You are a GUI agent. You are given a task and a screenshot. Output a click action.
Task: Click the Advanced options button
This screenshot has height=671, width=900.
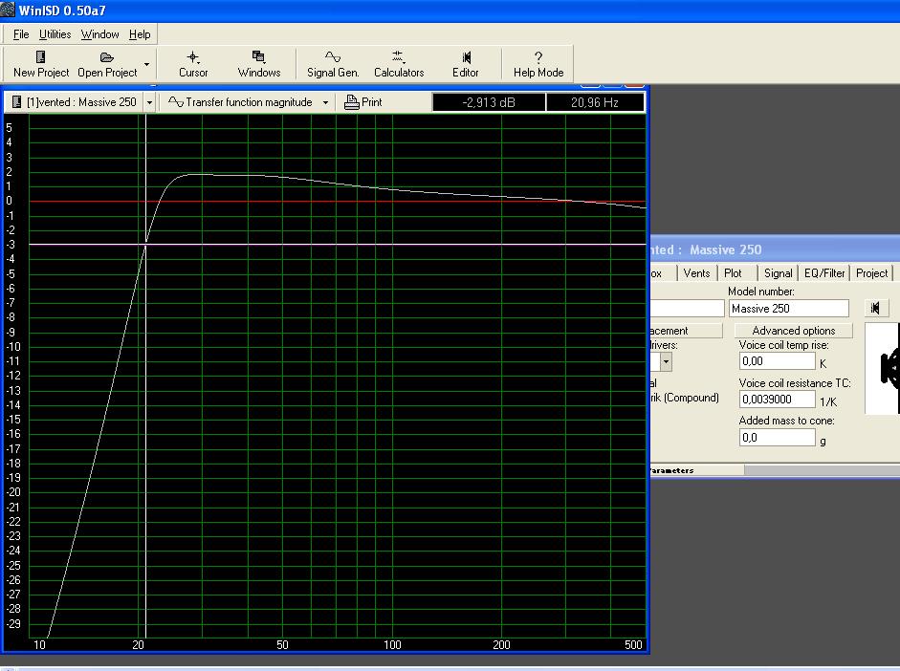[x=793, y=331]
